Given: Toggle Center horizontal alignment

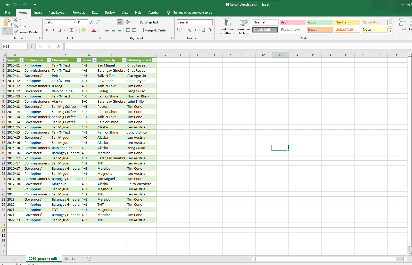Looking at the screenshot, I should coord(113,30).
